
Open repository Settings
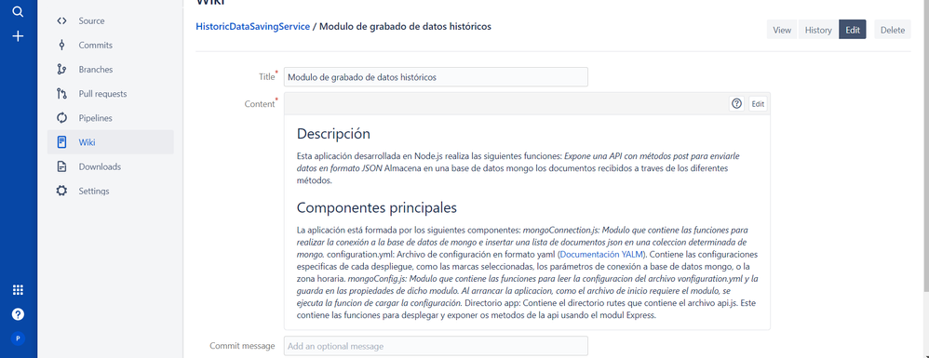110,192
